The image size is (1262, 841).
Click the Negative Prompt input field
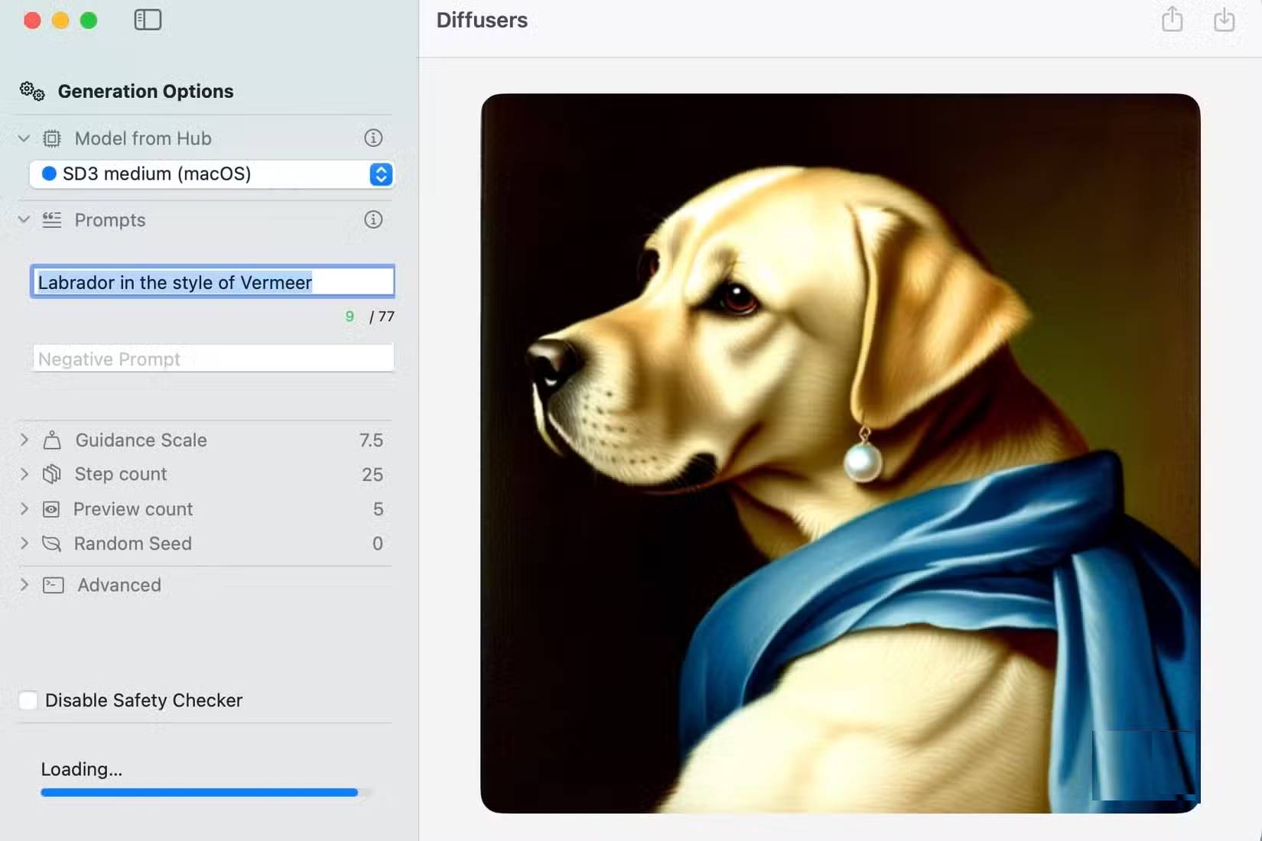point(212,358)
